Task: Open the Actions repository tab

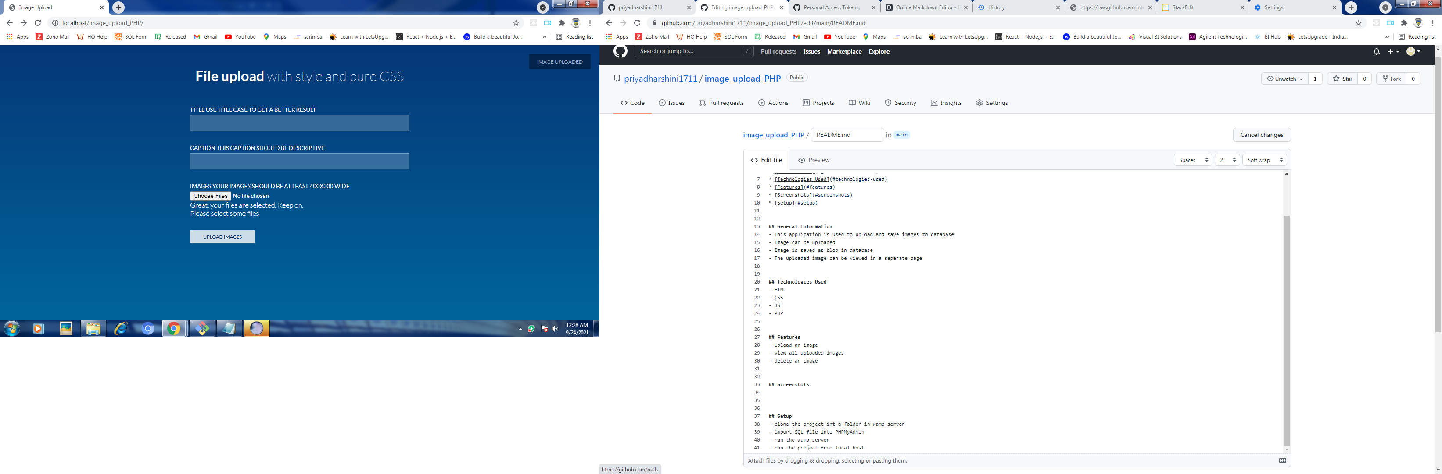Action: [x=773, y=103]
